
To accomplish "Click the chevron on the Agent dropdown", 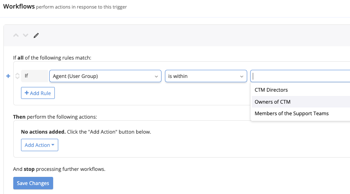I will click(x=156, y=76).
